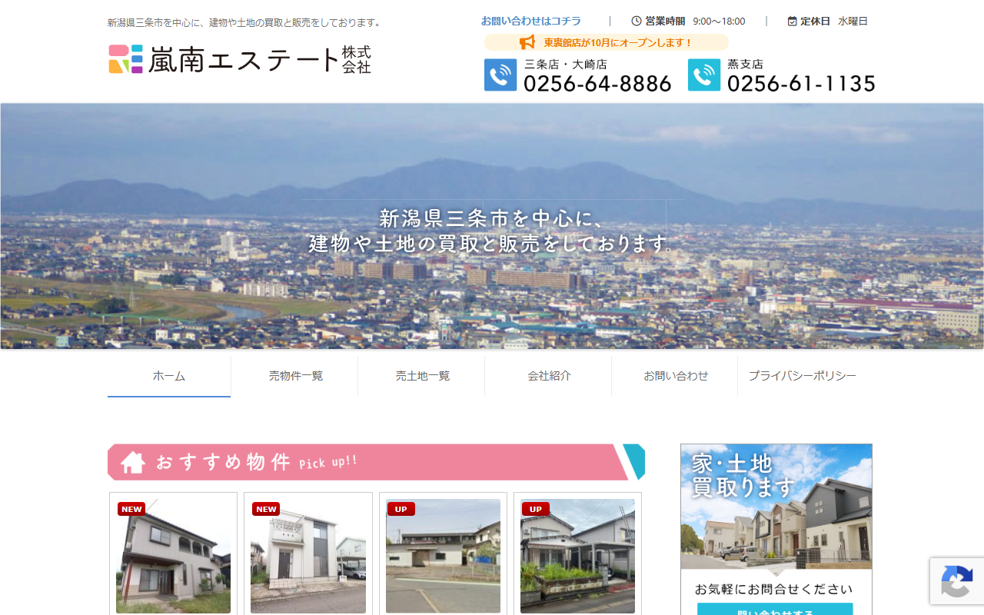Open the last UP property thumbnail with carport
This screenshot has height=615, width=984.
pyautogui.click(x=577, y=556)
